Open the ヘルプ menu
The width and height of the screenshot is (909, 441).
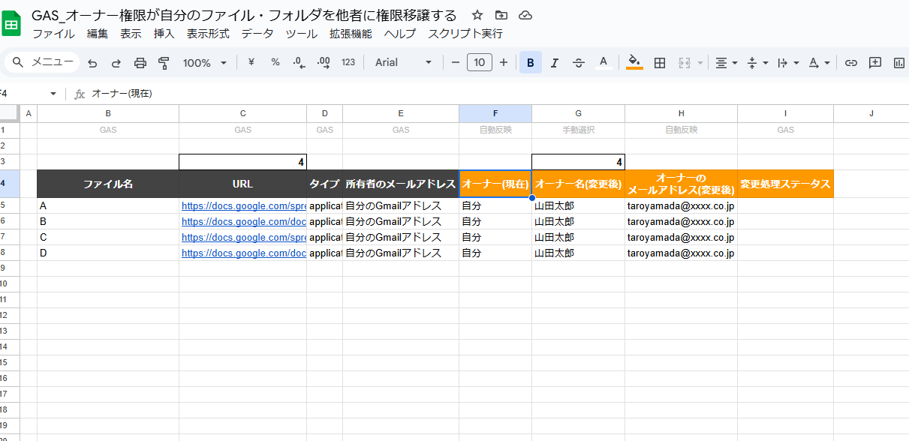click(x=400, y=34)
